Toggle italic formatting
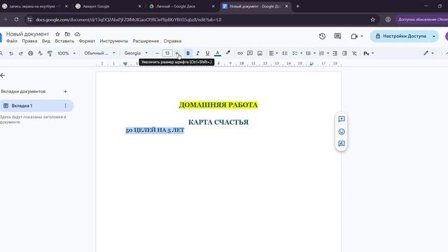 (x=197, y=53)
